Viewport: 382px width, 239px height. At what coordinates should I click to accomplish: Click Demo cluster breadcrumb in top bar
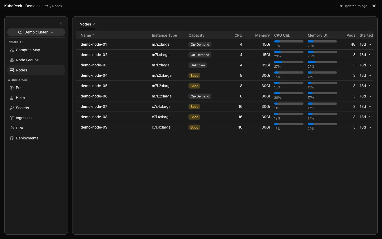point(37,6)
